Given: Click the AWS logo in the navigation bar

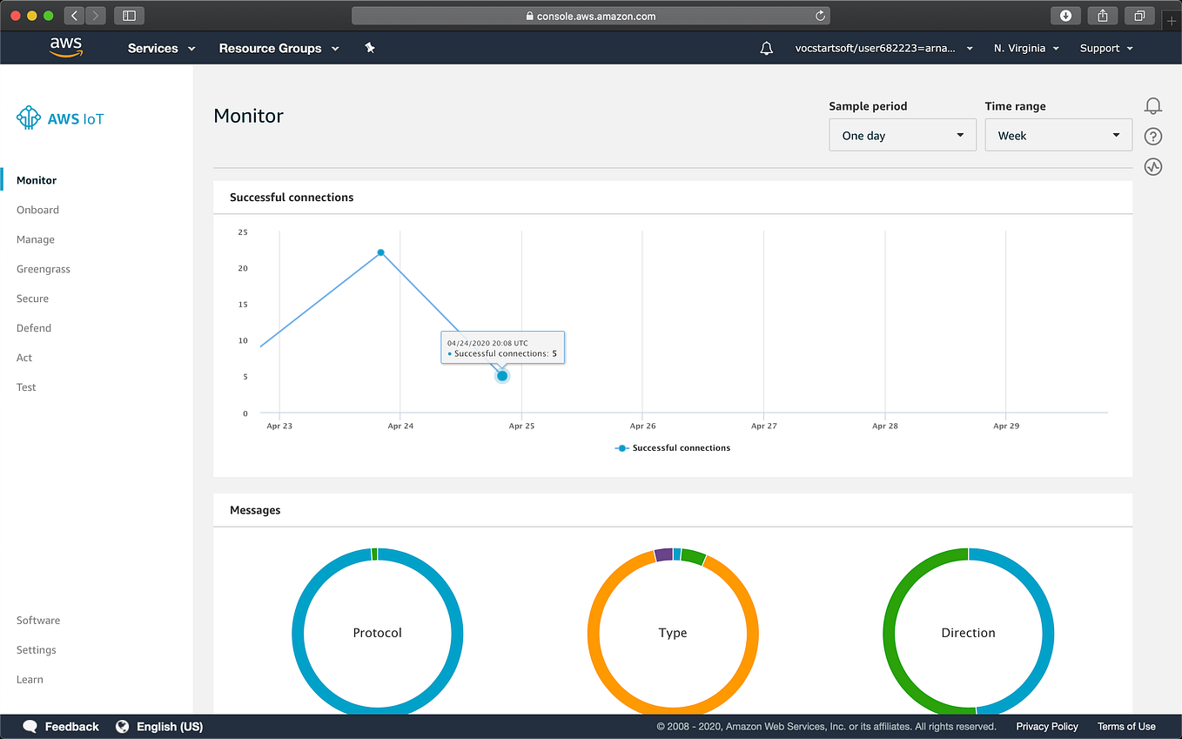Looking at the screenshot, I should coord(67,47).
